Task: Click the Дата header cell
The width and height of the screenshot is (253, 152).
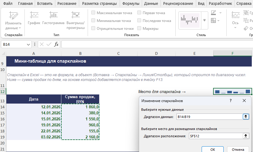Action: pos(34,99)
